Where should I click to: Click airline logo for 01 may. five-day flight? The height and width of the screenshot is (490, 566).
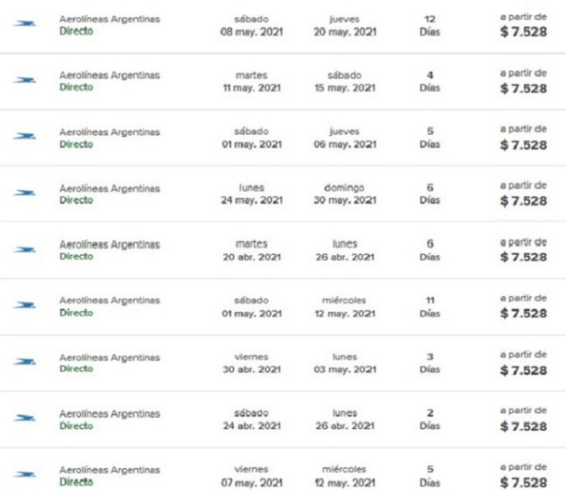[x=24, y=136]
